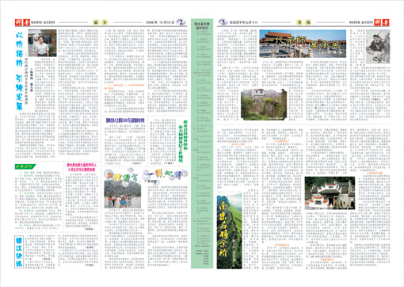This screenshot has width=404, height=287.
Task: Click the dark blue headline above middle article
Action: 125,121
